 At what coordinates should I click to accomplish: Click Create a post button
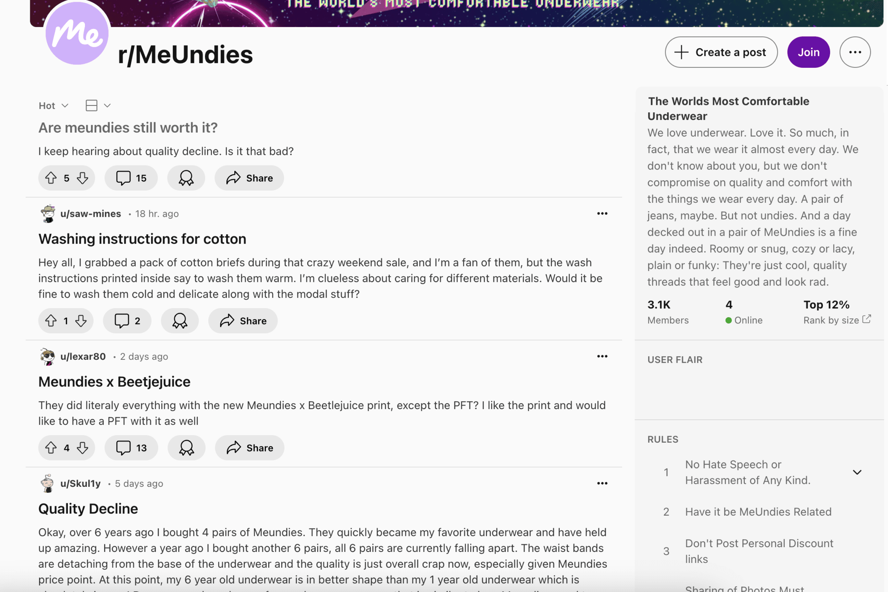coord(721,52)
